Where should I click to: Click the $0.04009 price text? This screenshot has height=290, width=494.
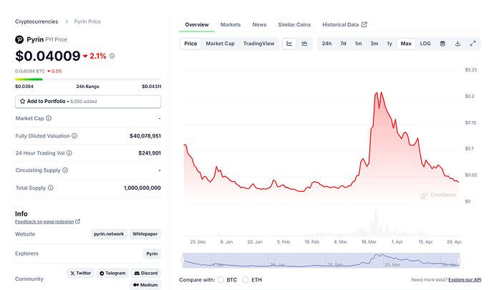[48, 56]
